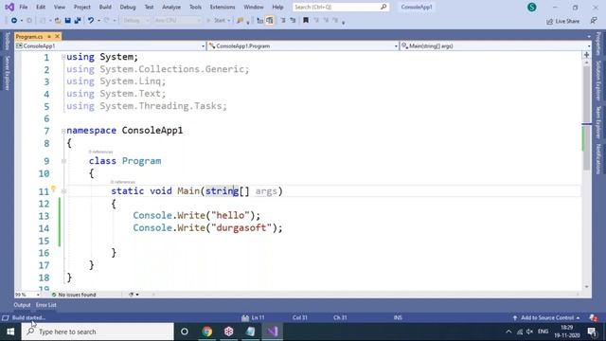Open the Undo history dropdown arrow

coord(98,21)
